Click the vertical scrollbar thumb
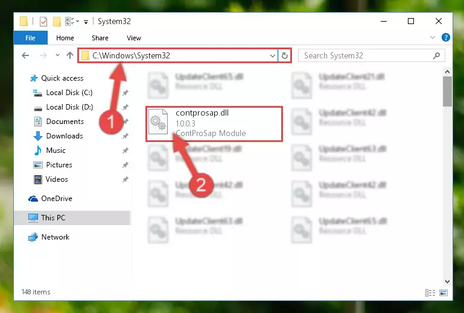Image resolution: width=464 pixels, height=313 pixels. (447, 91)
